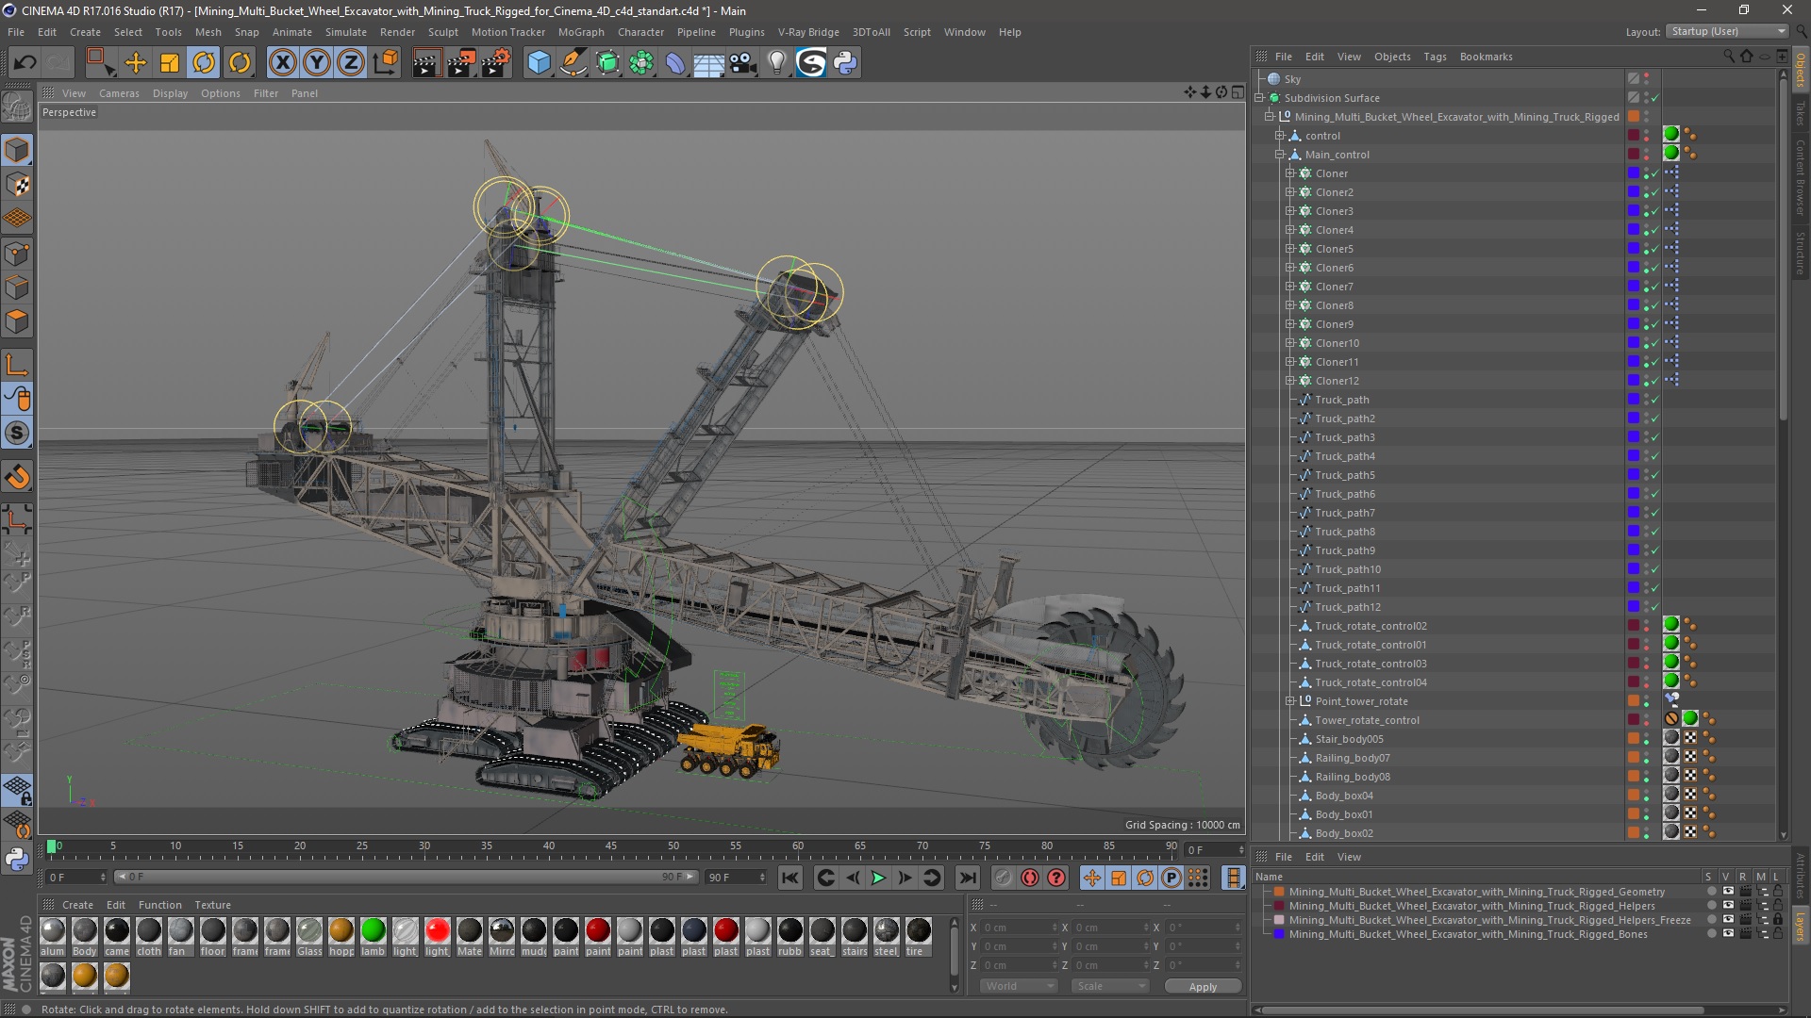Open the timeline layout film icon

coord(1233,878)
